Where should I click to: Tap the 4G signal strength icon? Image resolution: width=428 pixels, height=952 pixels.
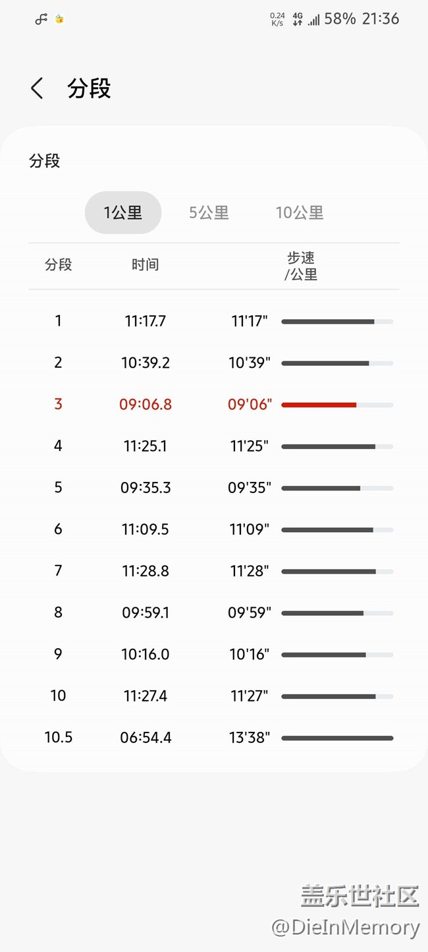pyautogui.click(x=306, y=19)
